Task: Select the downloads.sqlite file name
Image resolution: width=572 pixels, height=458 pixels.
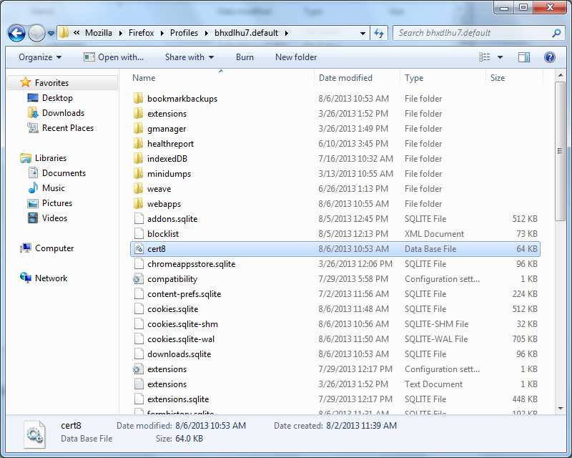Action: (x=179, y=354)
